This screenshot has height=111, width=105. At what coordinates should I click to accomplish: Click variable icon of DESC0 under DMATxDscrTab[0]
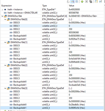(11, 22)
